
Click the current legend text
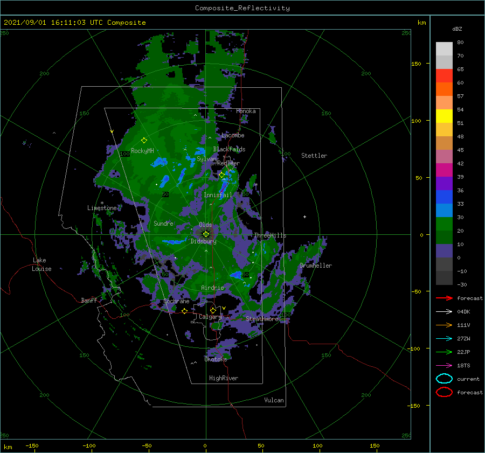click(468, 379)
